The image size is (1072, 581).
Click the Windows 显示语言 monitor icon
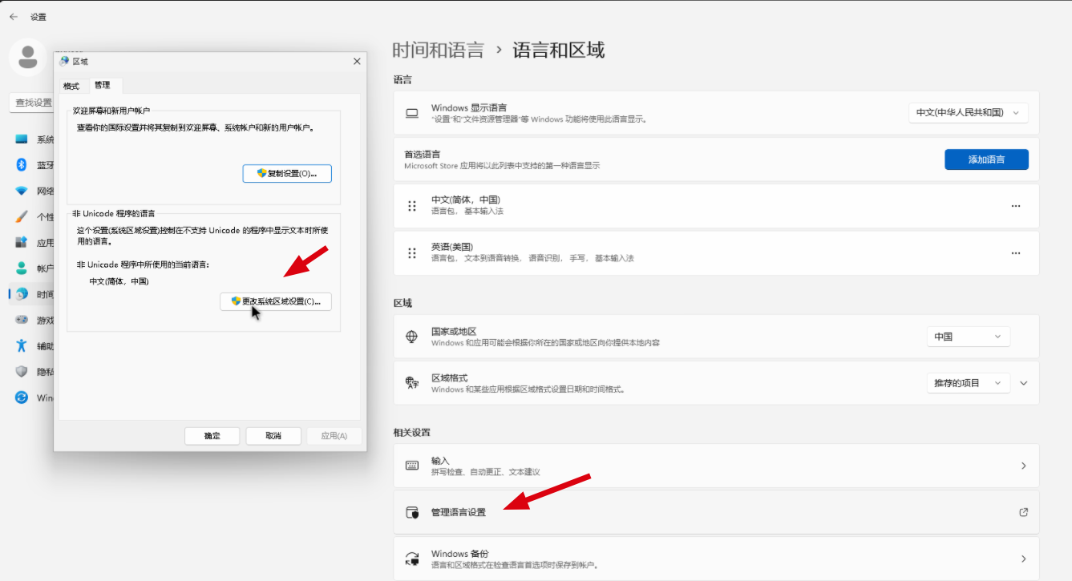[412, 113]
